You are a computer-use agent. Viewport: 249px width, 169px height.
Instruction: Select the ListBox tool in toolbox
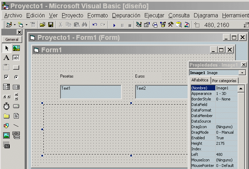tap(16, 87)
